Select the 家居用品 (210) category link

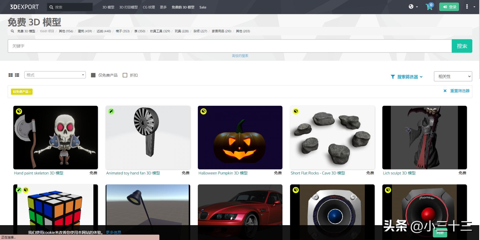pyautogui.click(x=221, y=31)
